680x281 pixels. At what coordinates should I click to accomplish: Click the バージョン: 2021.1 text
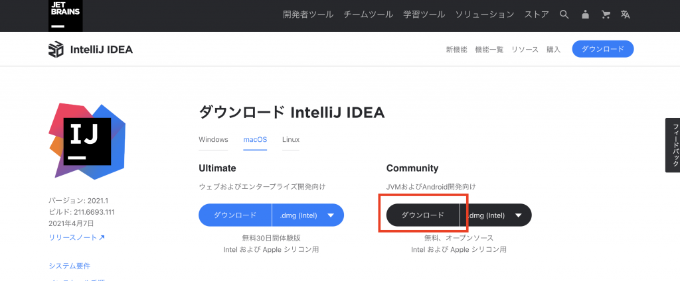tap(78, 200)
